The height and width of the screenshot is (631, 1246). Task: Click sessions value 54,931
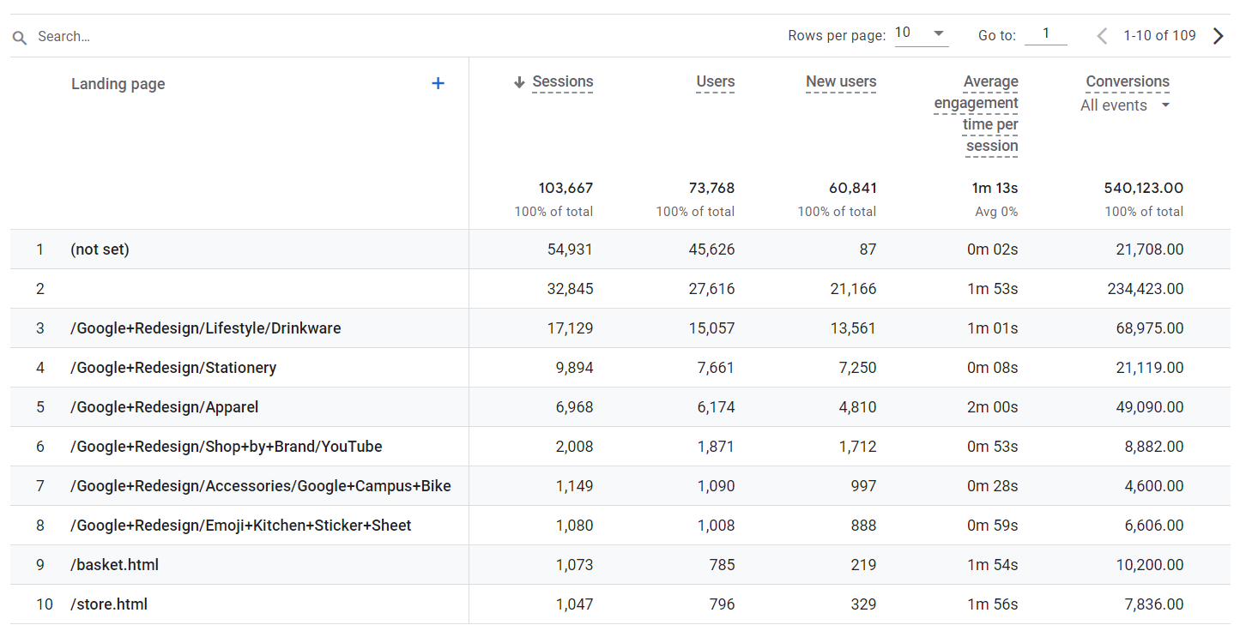coord(570,249)
